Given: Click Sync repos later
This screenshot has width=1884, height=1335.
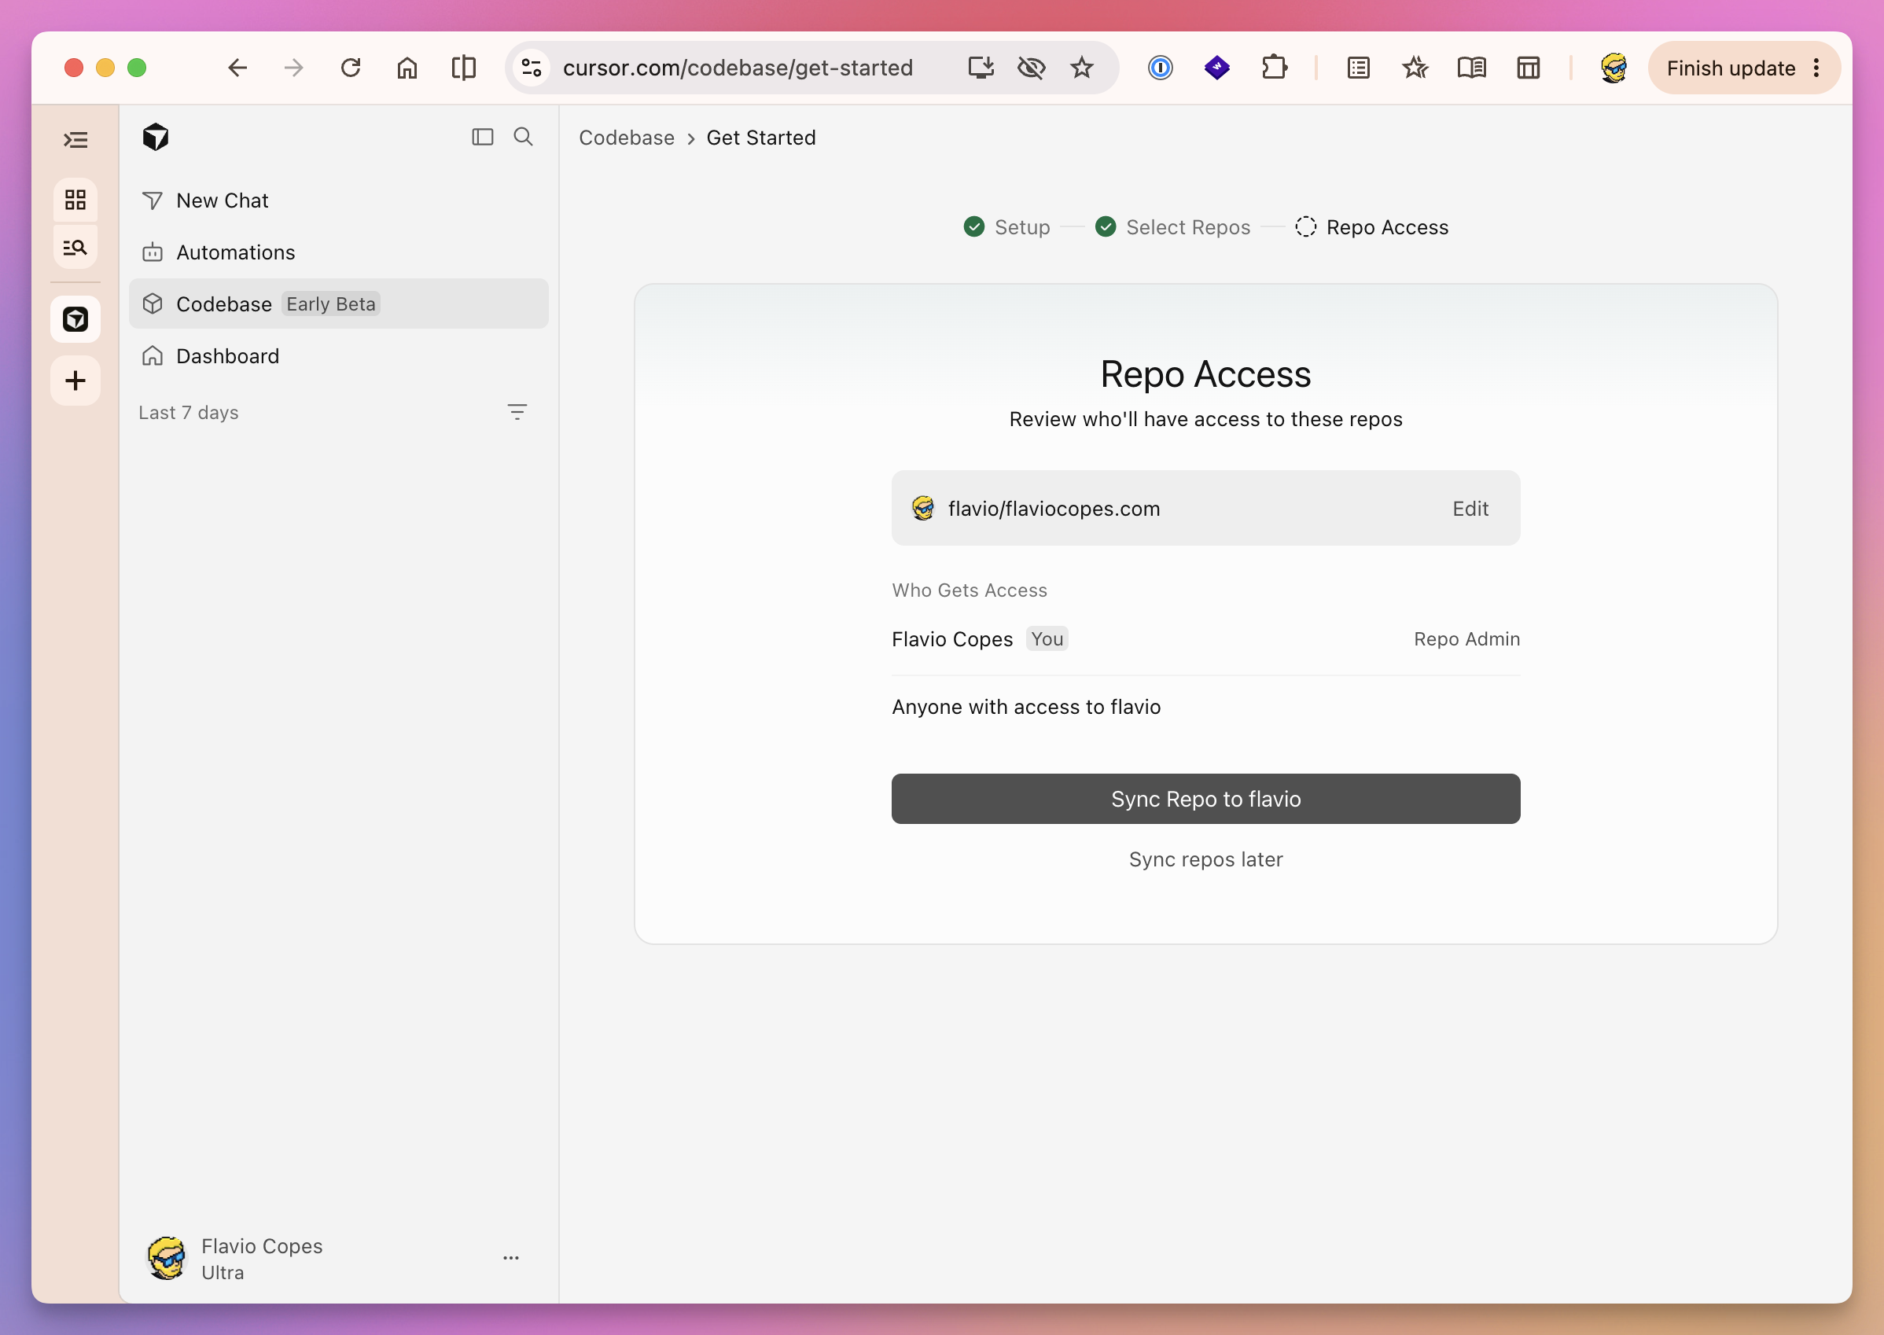Looking at the screenshot, I should [x=1206, y=859].
